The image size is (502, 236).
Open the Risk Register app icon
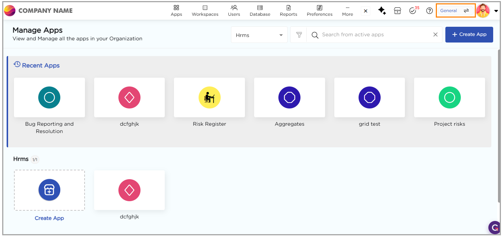point(209,97)
